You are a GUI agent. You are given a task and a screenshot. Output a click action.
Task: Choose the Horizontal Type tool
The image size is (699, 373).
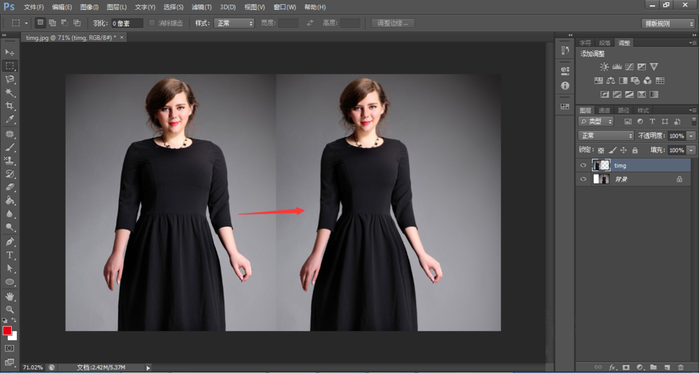tap(10, 255)
